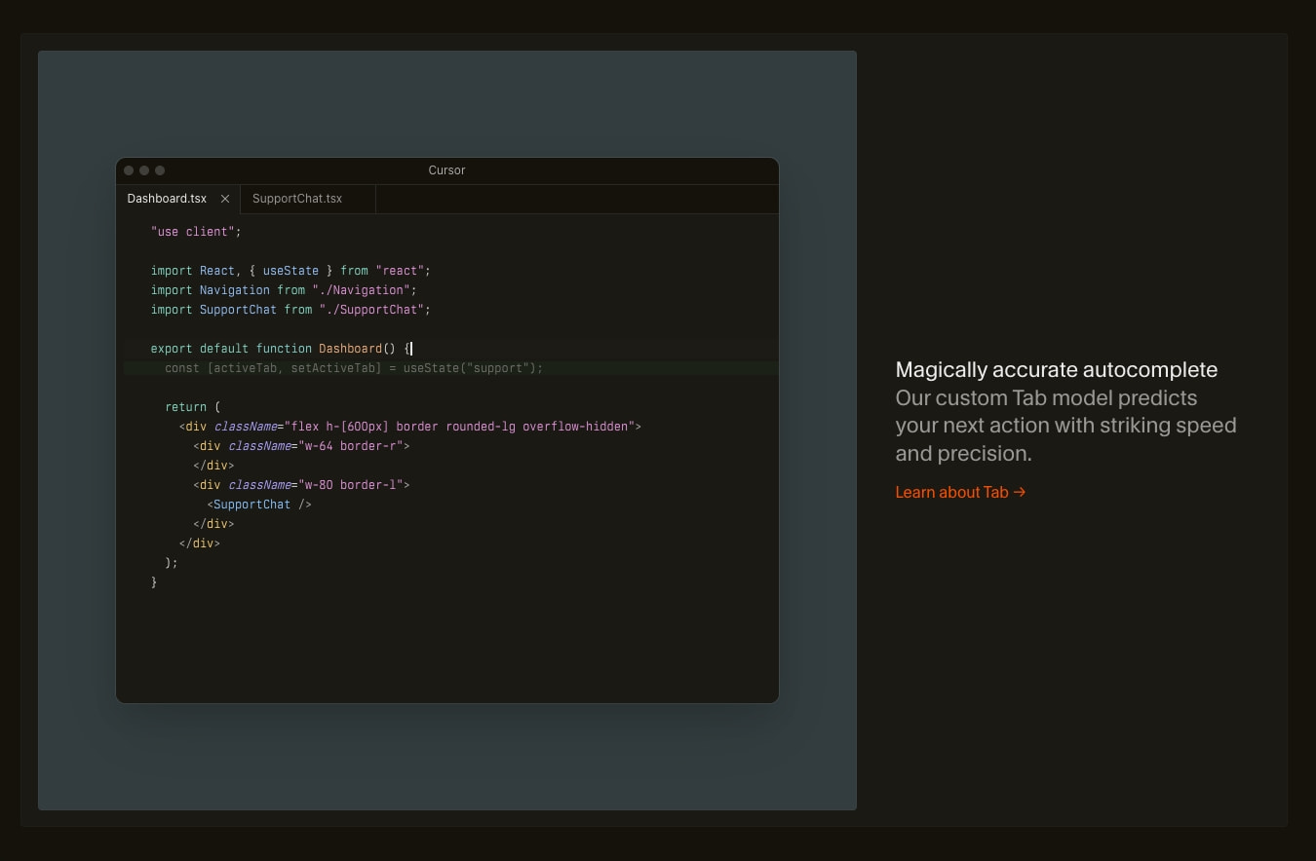Click the "use client" line
The image size is (1316, 861).
[x=196, y=232]
